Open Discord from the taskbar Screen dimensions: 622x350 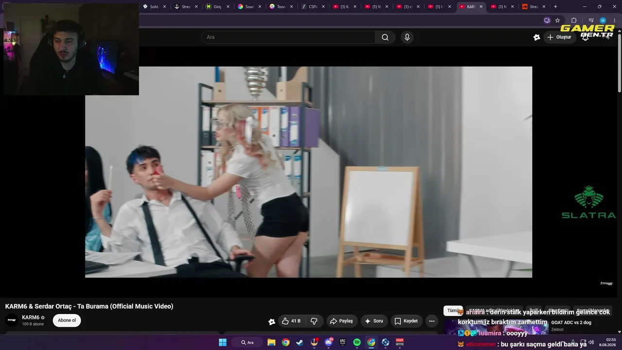tap(328, 342)
